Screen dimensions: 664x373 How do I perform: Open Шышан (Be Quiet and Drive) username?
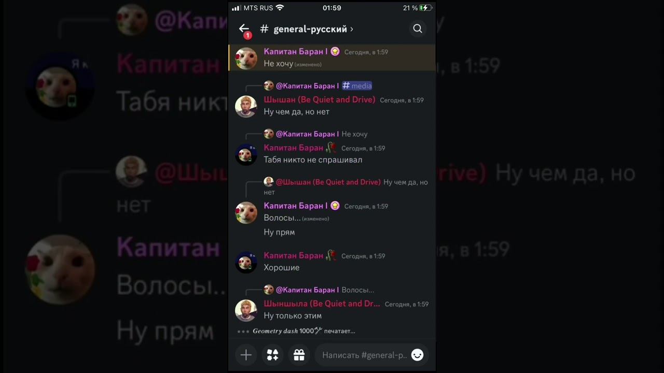pyautogui.click(x=320, y=99)
